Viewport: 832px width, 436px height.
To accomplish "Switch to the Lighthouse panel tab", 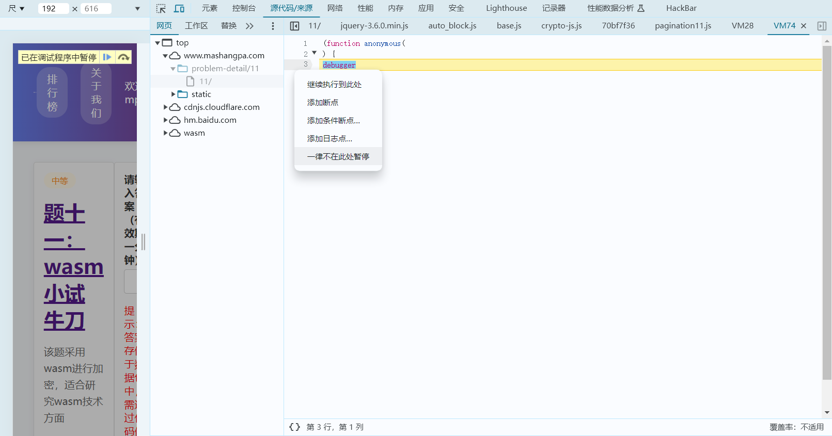I will tap(506, 8).
